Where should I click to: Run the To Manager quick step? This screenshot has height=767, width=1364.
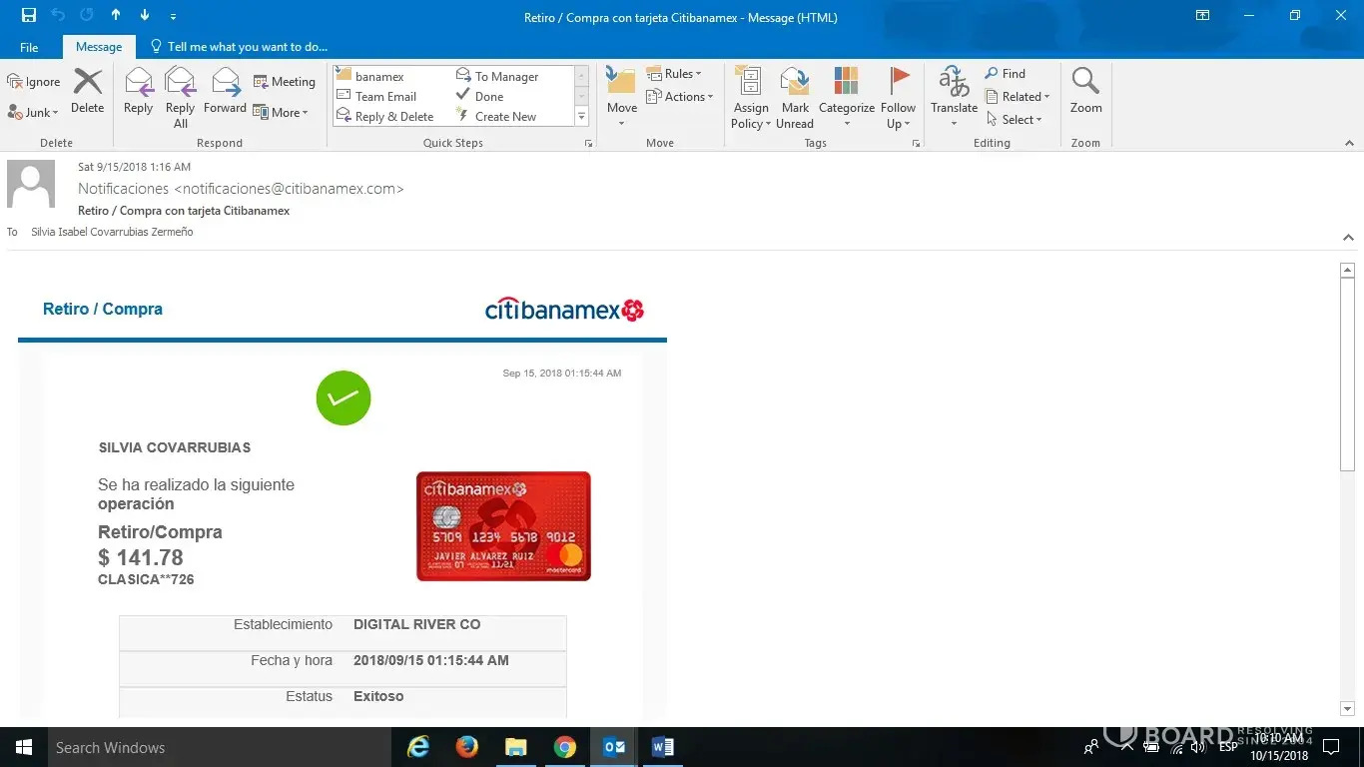click(x=497, y=77)
